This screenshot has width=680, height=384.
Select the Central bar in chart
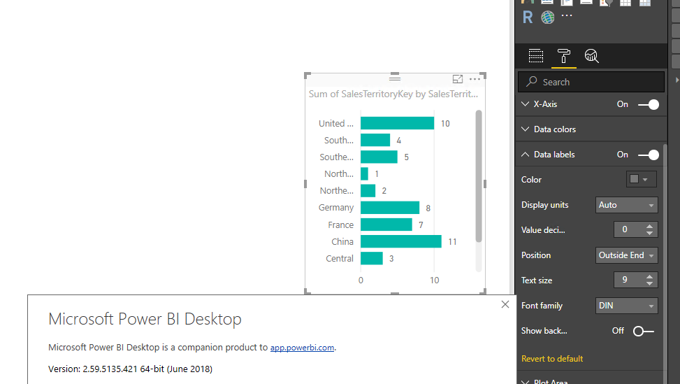pos(372,259)
